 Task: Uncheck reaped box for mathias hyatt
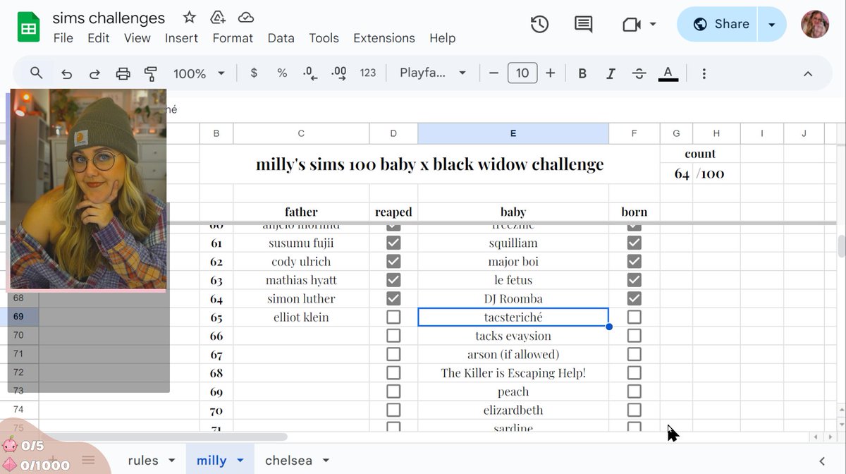393,280
